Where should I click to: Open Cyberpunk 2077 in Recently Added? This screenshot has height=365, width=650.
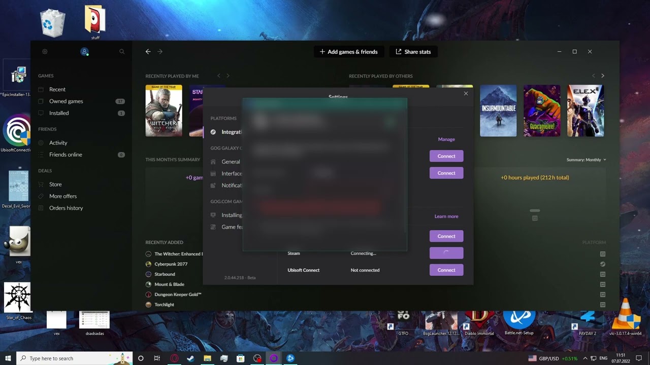171,264
